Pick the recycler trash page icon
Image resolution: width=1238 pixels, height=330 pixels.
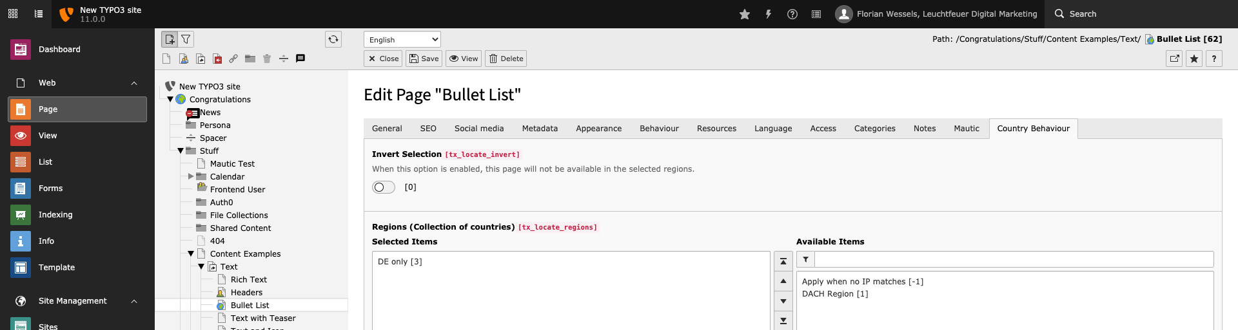pyautogui.click(x=267, y=59)
